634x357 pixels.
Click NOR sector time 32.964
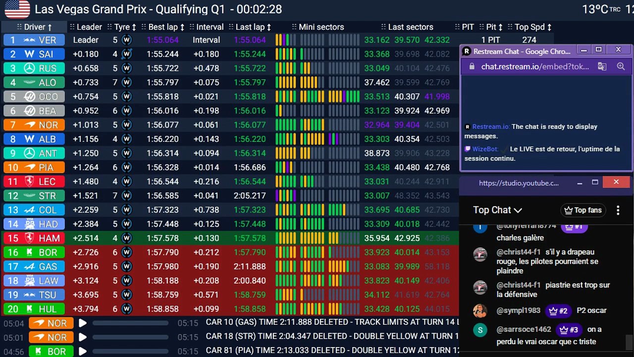[377, 125]
